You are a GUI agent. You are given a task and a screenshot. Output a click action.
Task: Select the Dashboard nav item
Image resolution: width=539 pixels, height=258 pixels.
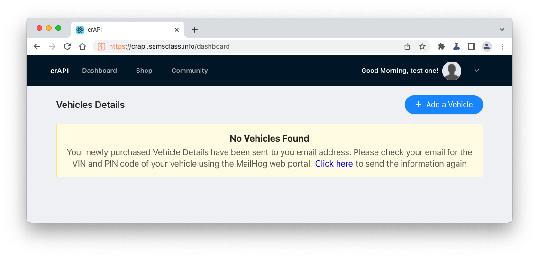pos(100,71)
